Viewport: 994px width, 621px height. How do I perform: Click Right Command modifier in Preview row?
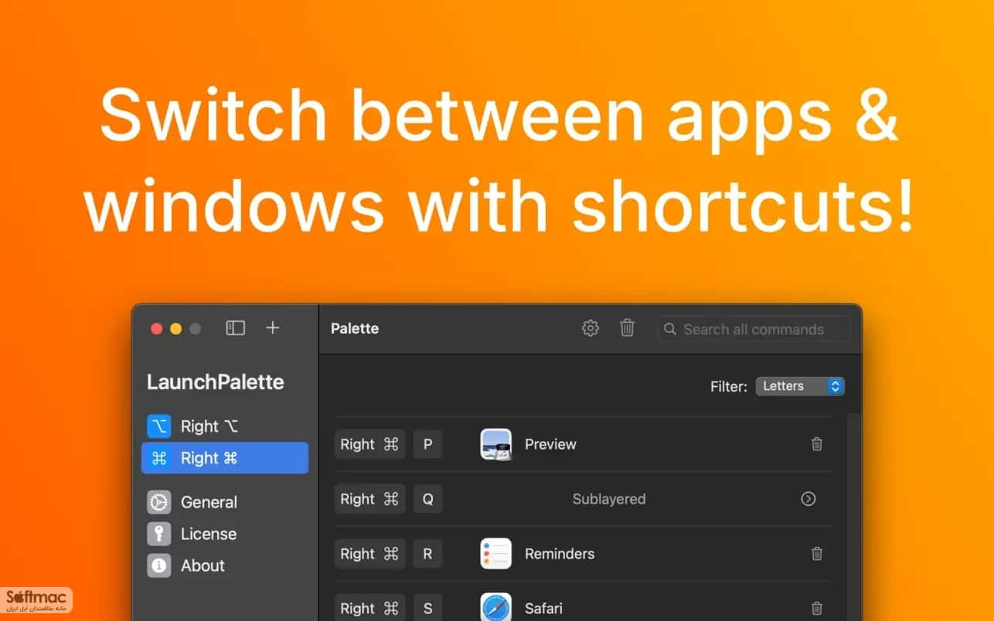tap(369, 444)
